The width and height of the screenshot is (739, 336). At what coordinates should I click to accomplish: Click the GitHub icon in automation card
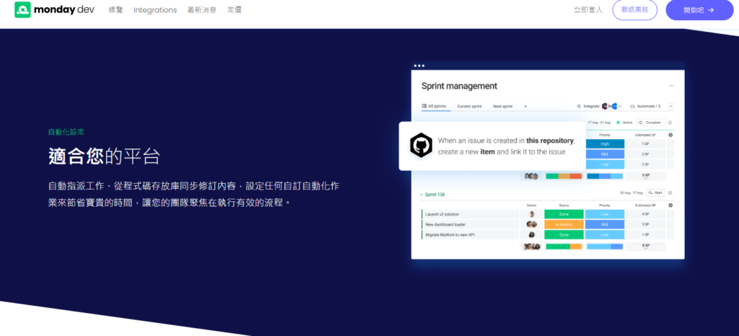tap(421, 146)
